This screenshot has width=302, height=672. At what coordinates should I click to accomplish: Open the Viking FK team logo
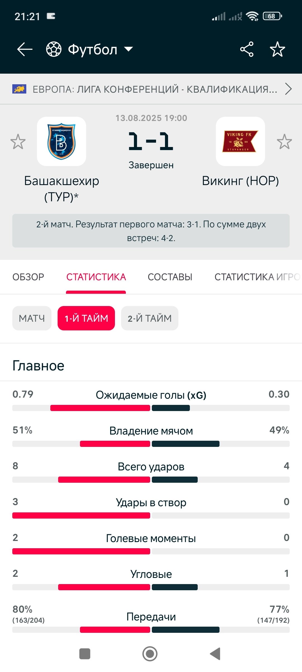click(x=240, y=141)
